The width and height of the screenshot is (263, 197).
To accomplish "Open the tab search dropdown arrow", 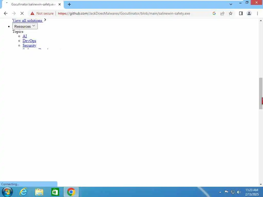I will [231, 4].
